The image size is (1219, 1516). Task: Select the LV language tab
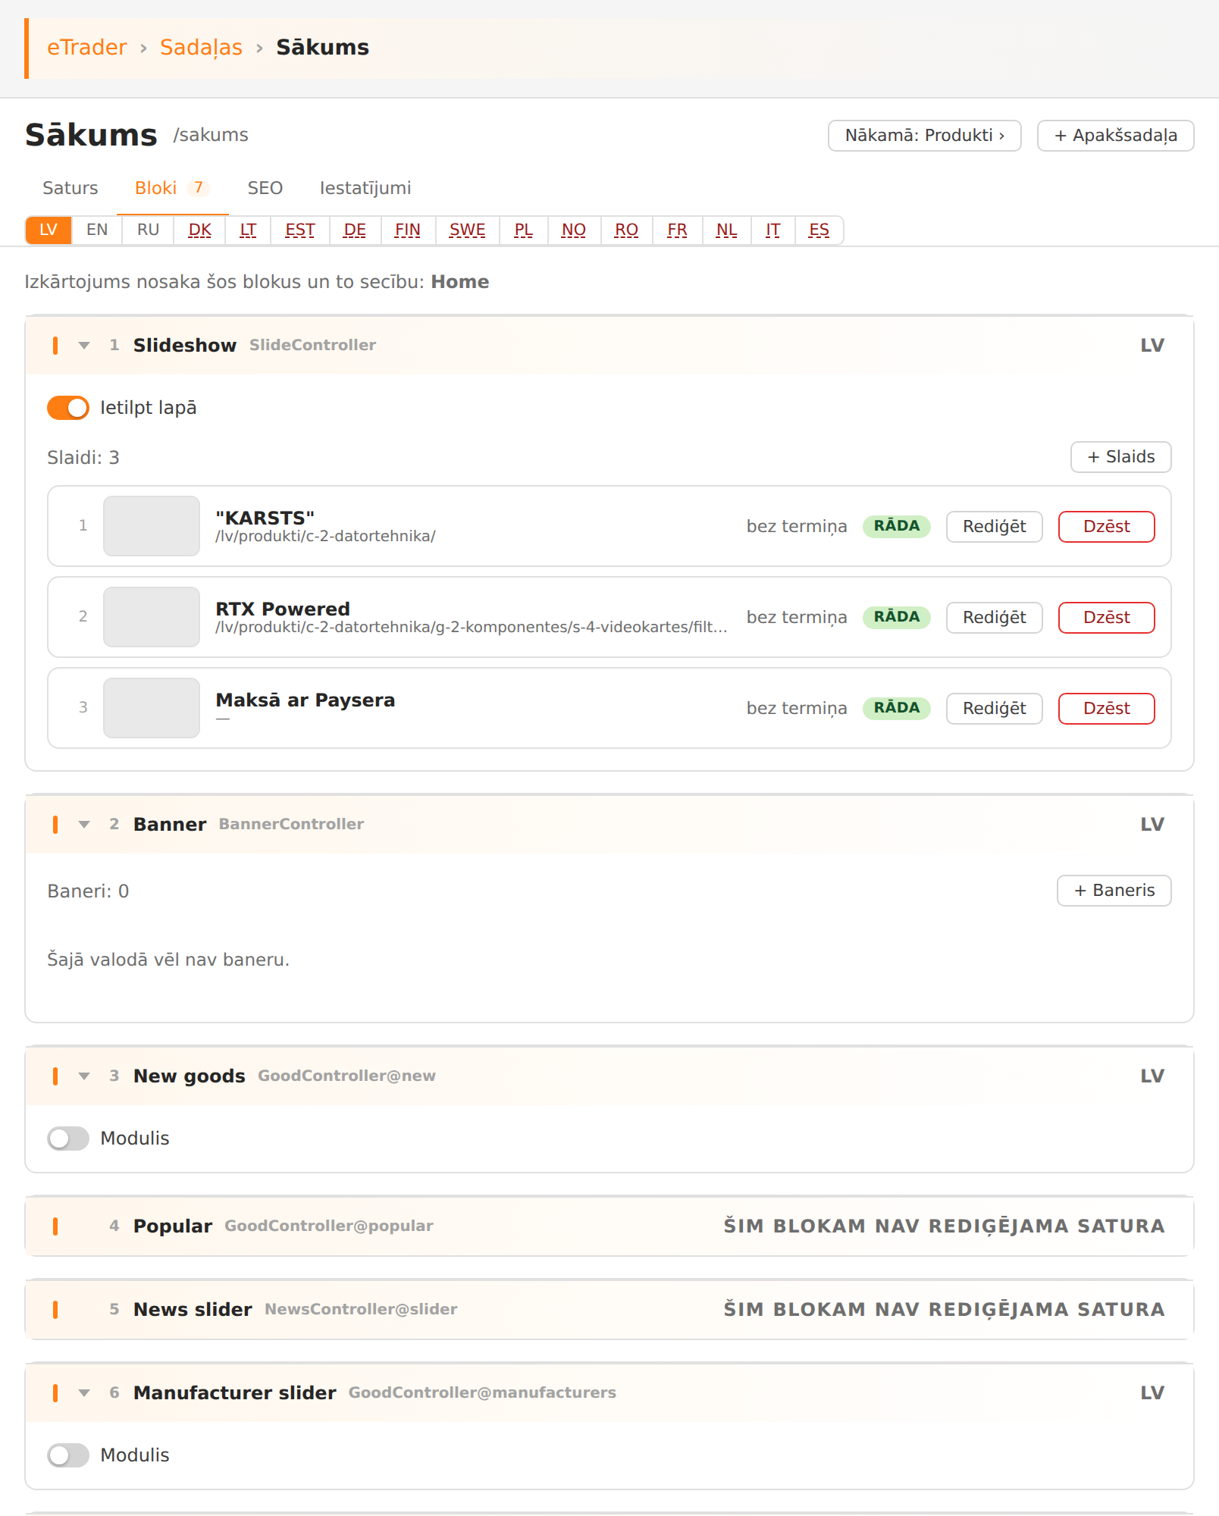[49, 230]
